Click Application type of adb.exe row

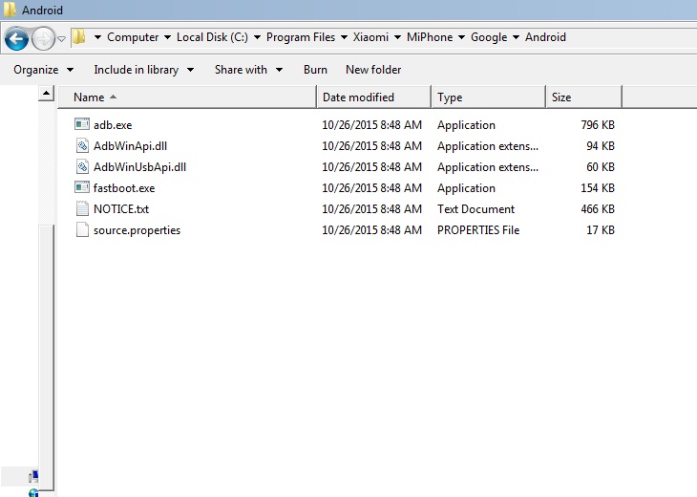tap(466, 125)
